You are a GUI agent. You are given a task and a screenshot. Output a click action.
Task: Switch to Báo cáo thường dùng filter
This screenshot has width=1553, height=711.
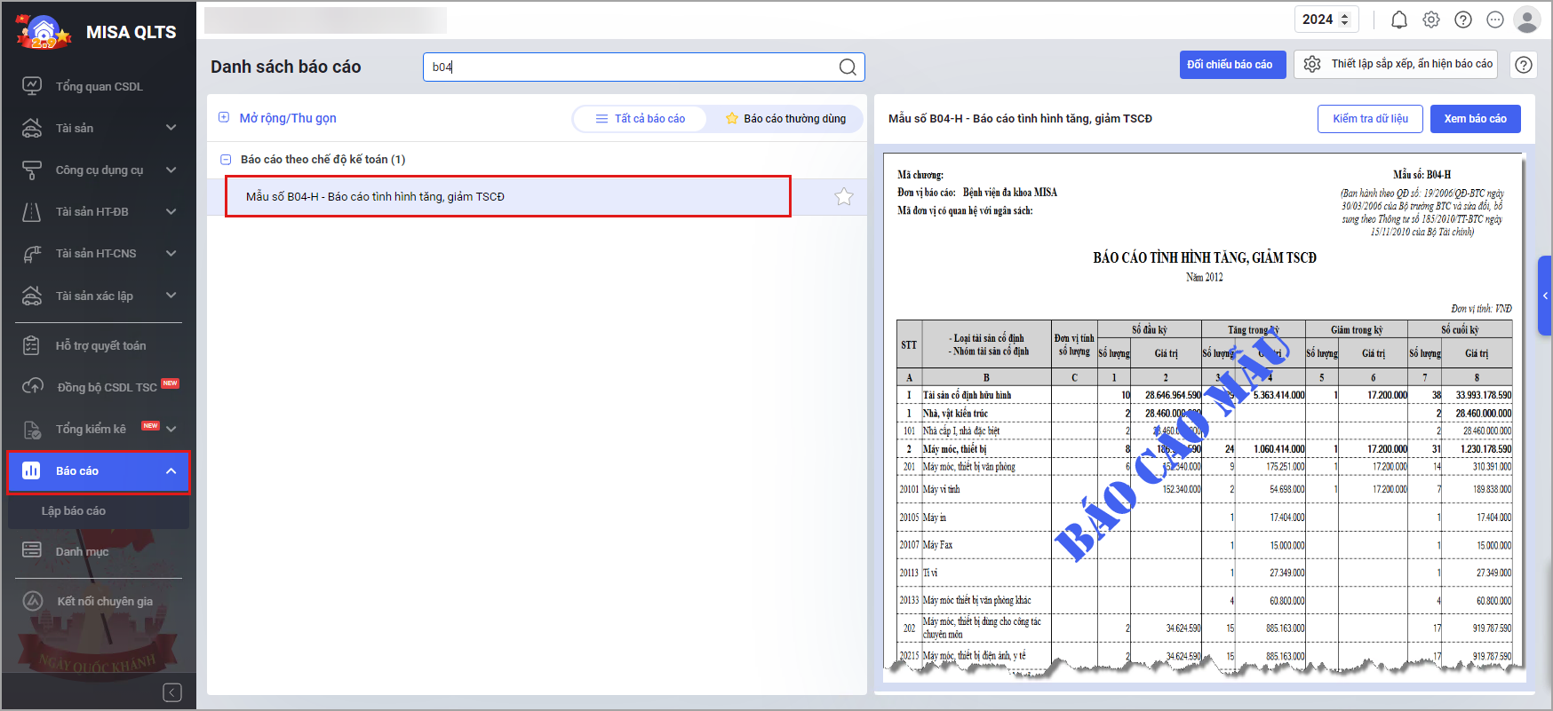pos(786,119)
